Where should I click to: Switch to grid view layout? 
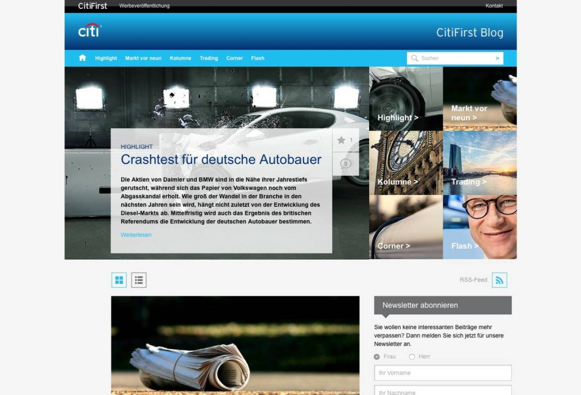tap(119, 280)
